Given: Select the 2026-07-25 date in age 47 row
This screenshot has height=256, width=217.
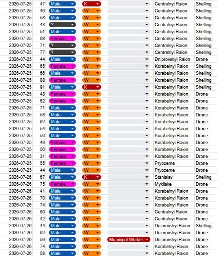Looking at the screenshot, I should (x=20, y=4).
